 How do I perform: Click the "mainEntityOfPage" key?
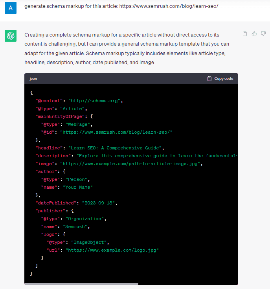60,116
